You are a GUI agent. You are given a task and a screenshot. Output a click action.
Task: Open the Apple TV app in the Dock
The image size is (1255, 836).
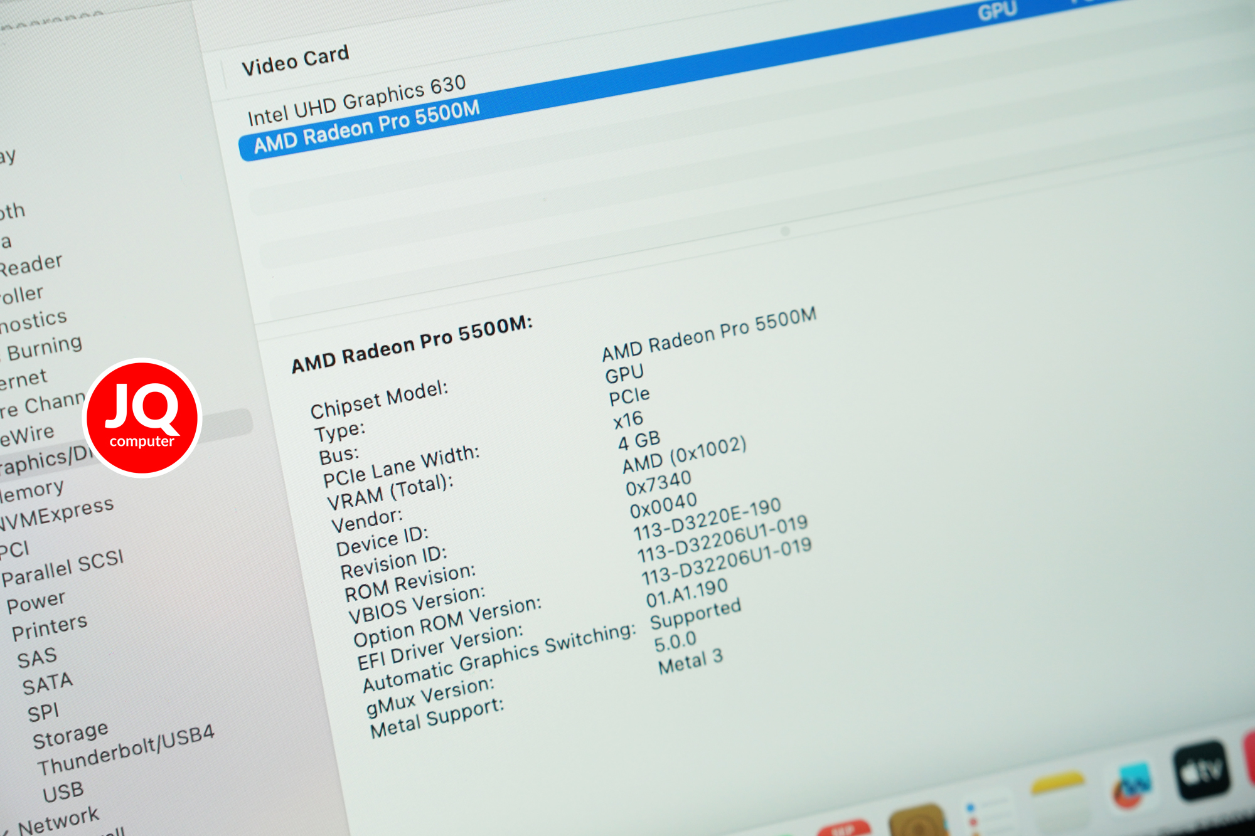click(x=1202, y=770)
